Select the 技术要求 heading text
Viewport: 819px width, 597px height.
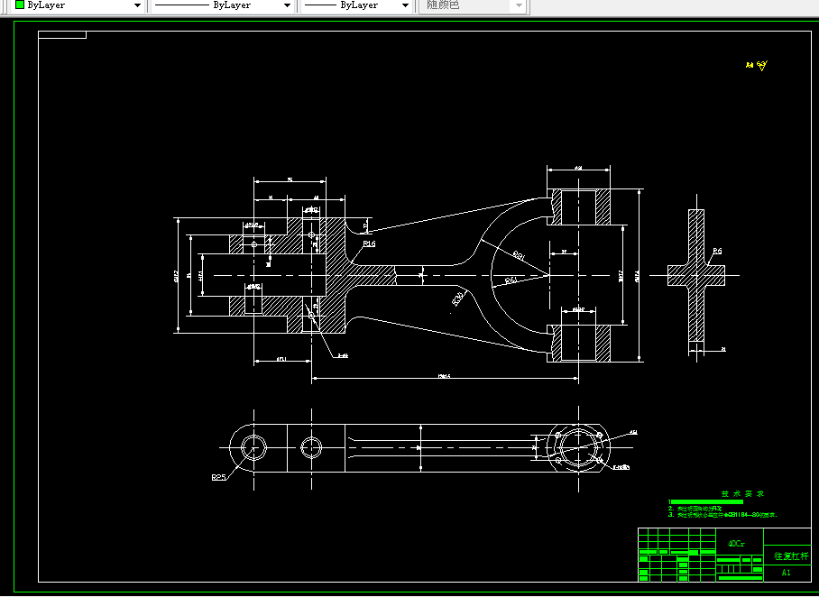click(x=742, y=493)
